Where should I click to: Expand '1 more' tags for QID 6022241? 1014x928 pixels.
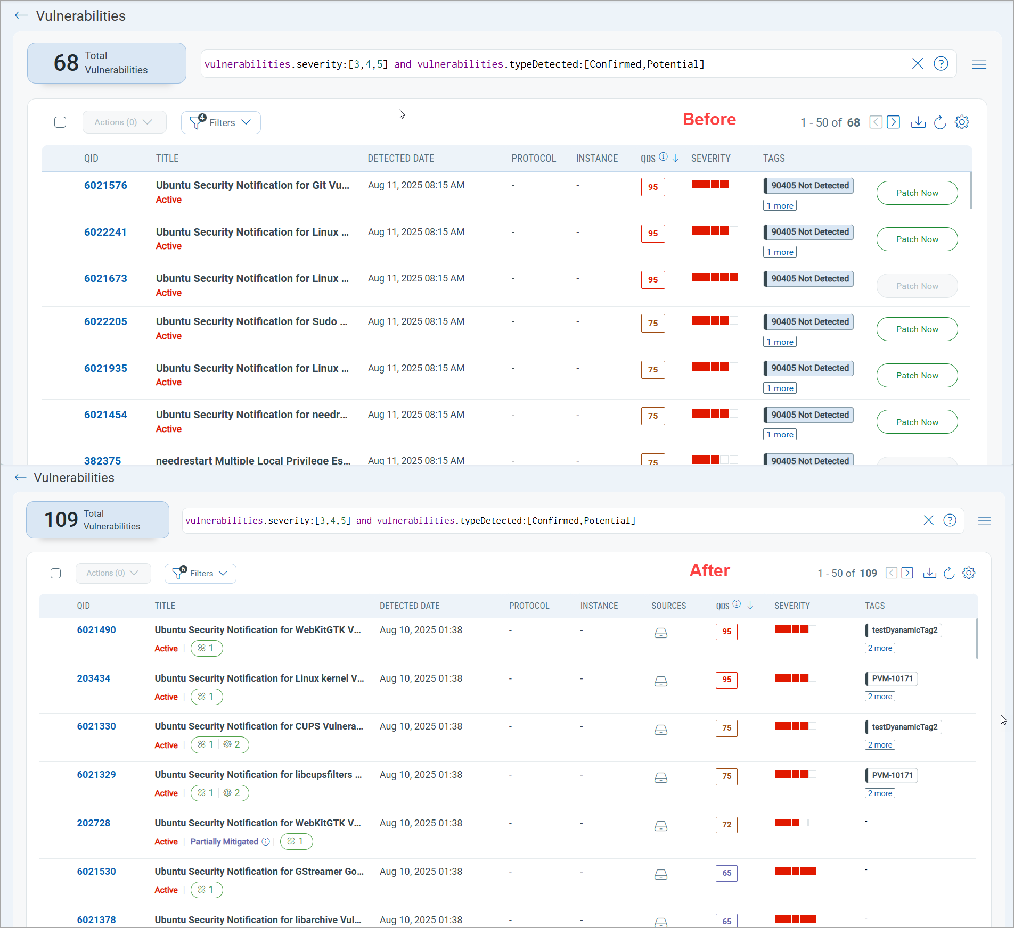(x=780, y=252)
